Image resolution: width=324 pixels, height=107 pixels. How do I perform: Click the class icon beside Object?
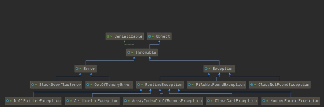coord(149,36)
